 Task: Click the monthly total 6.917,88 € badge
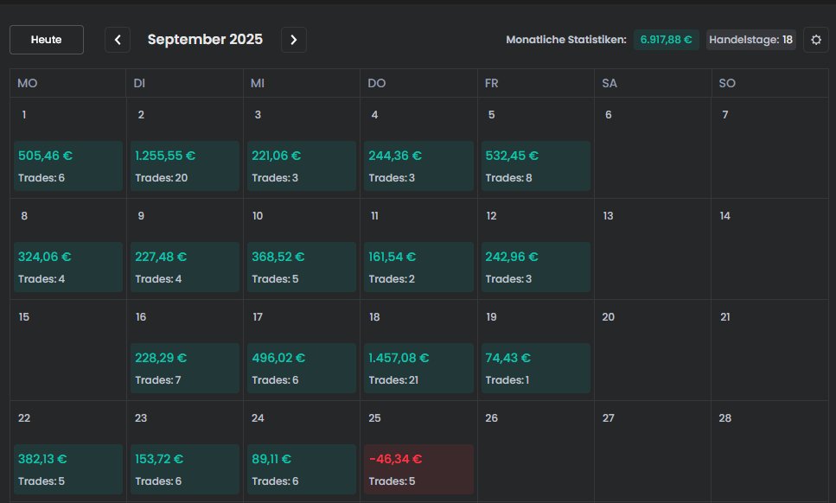[x=666, y=40]
